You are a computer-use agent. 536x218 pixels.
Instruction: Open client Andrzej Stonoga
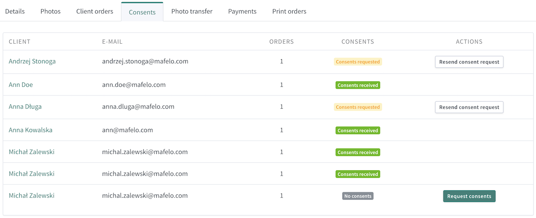(32, 62)
